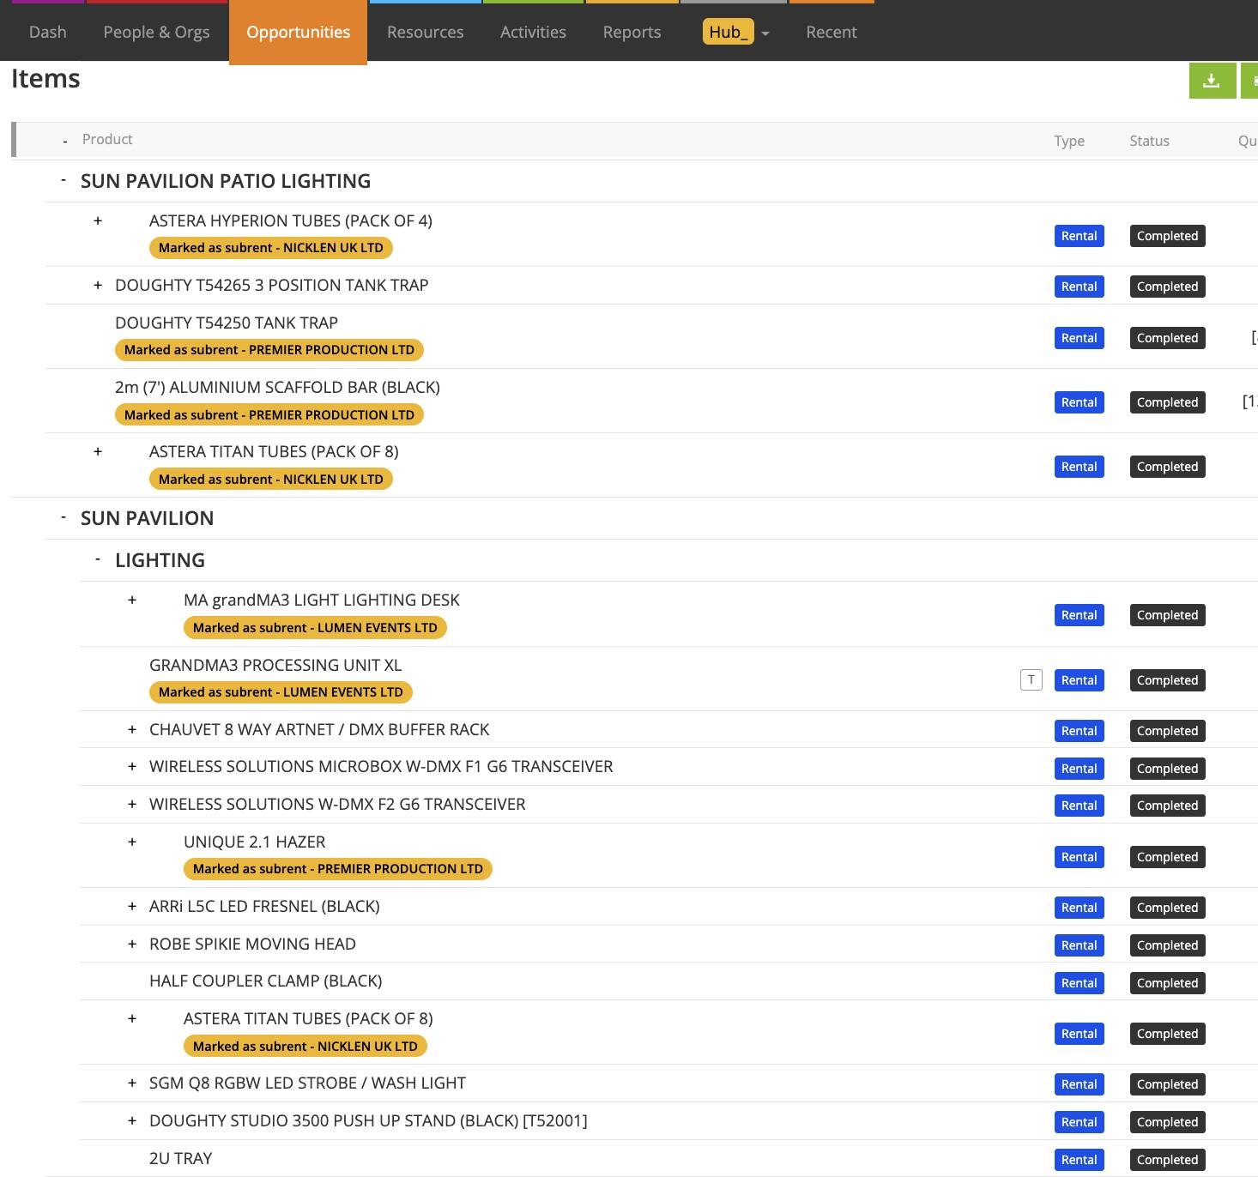The height and width of the screenshot is (1177, 1258).
Task: Click Rental badge on CHAUVET 8 WAY ARTNET row
Action: [x=1079, y=731]
